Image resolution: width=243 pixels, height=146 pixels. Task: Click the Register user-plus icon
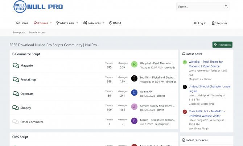coord(214,23)
